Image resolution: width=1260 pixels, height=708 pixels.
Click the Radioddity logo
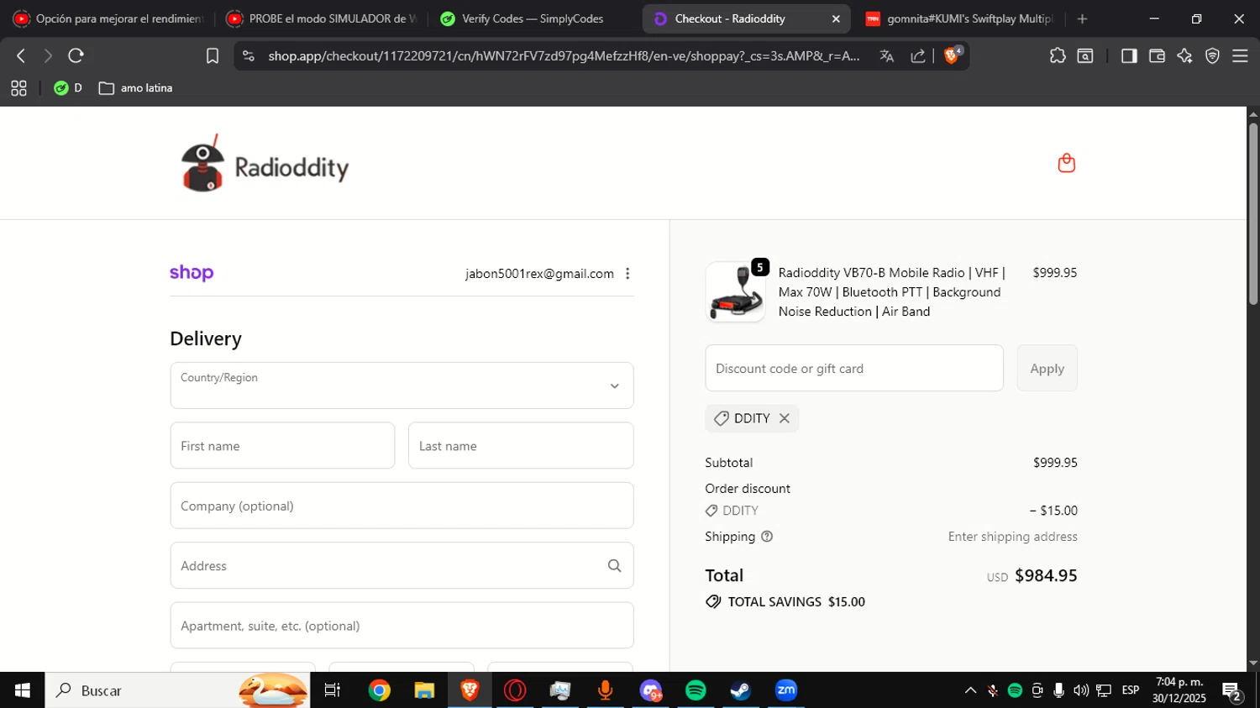click(x=265, y=164)
